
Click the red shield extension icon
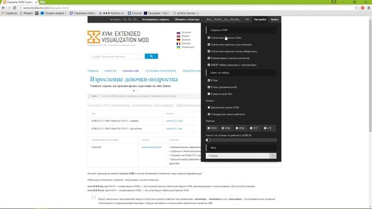363,8
